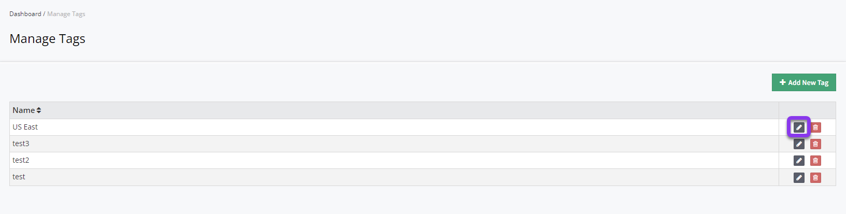This screenshot has height=214, width=846.
Task: Remove the test2 tag with trash icon
Action: (x=815, y=161)
